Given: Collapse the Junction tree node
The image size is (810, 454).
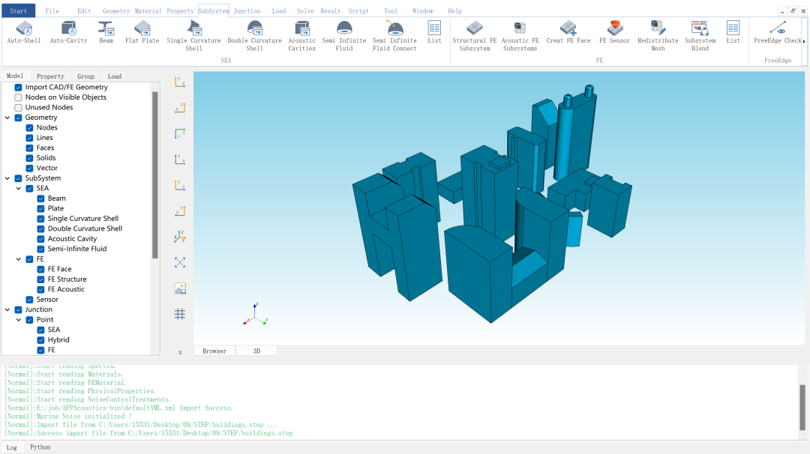Looking at the screenshot, I should point(7,309).
